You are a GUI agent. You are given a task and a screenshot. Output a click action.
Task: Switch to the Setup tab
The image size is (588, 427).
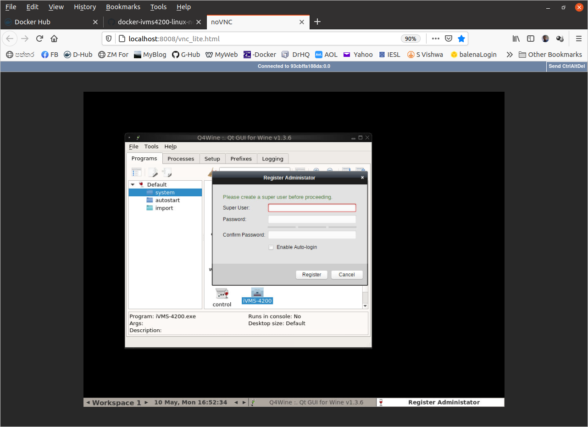(x=212, y=159)
